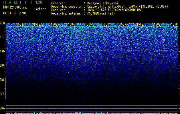
Task: Click the Receiving Location label
Action: (67, 7)
